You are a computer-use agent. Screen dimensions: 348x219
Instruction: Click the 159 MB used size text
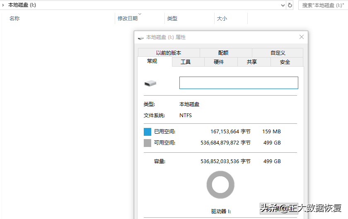(x=271, y=132)
